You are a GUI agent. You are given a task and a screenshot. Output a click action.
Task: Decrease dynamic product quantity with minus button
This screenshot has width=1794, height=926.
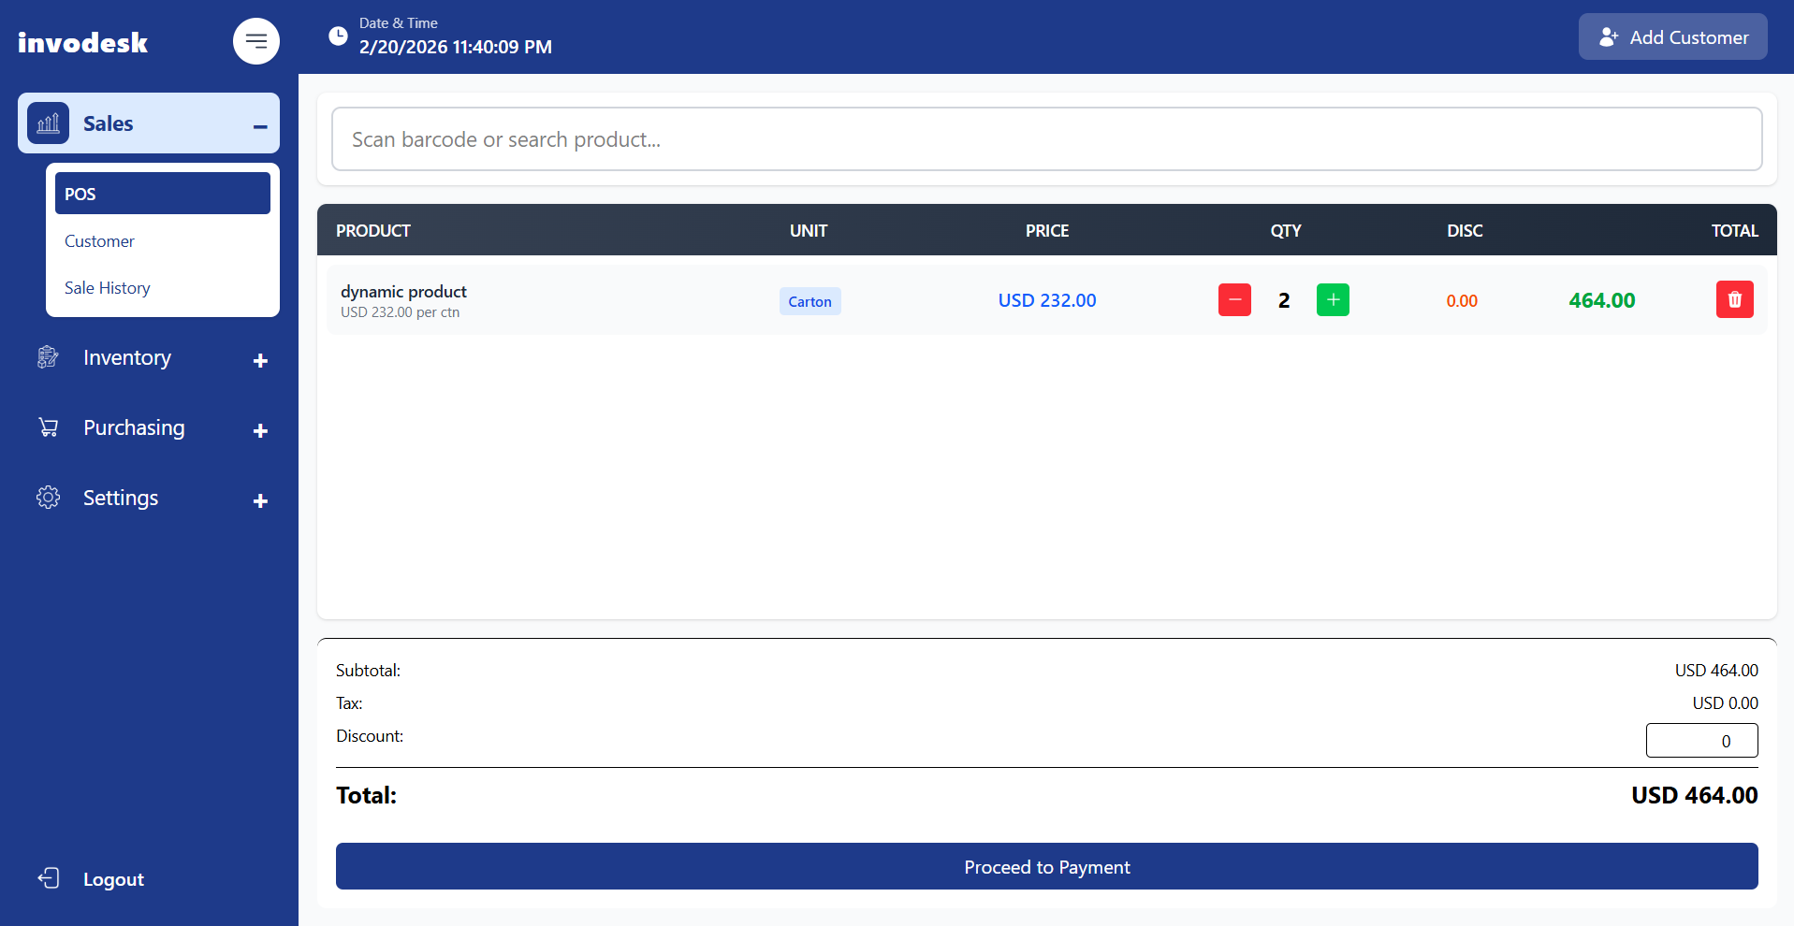point(1234,299)
